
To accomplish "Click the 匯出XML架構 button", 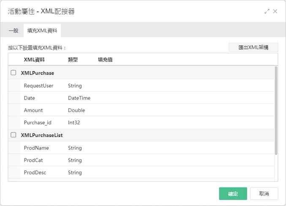I will 253,48.
